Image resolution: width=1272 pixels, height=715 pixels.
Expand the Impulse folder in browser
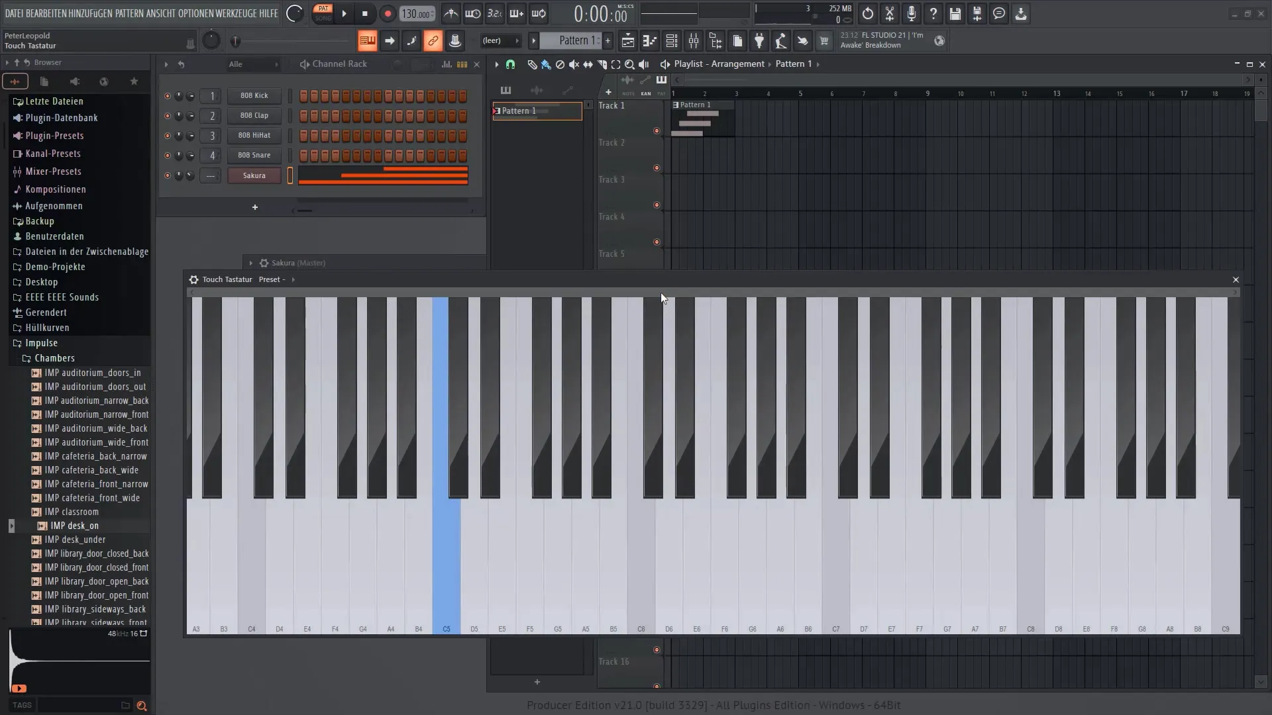pos(41,342)
